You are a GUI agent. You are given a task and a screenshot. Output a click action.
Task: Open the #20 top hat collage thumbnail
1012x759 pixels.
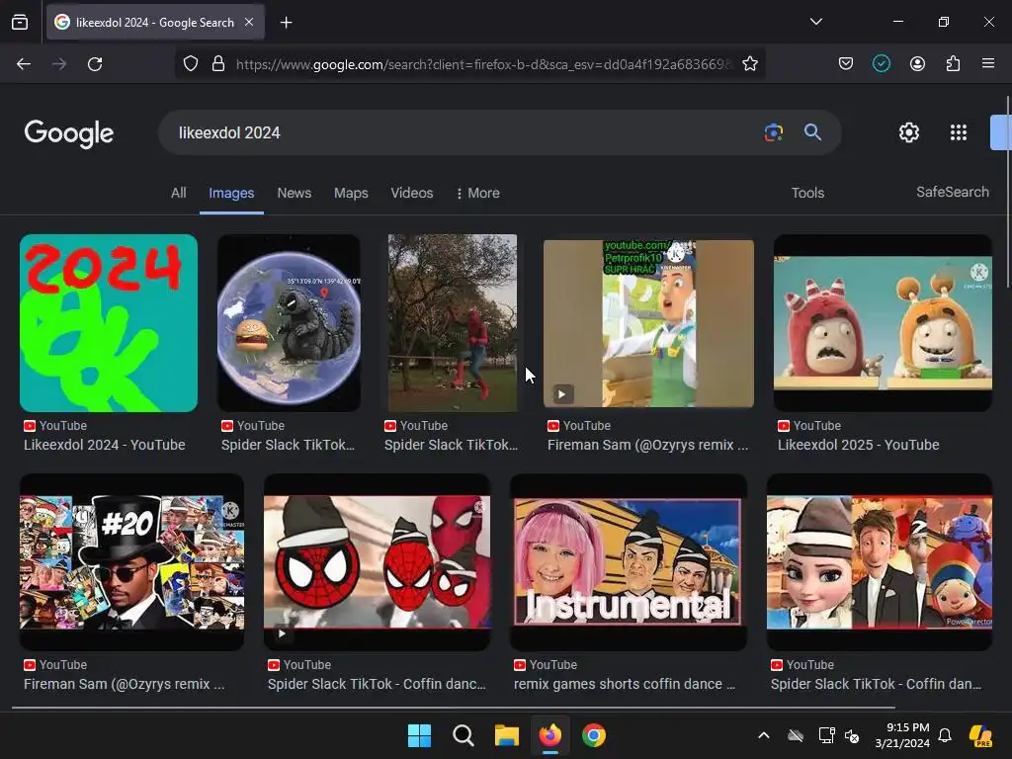coord(131,562)
